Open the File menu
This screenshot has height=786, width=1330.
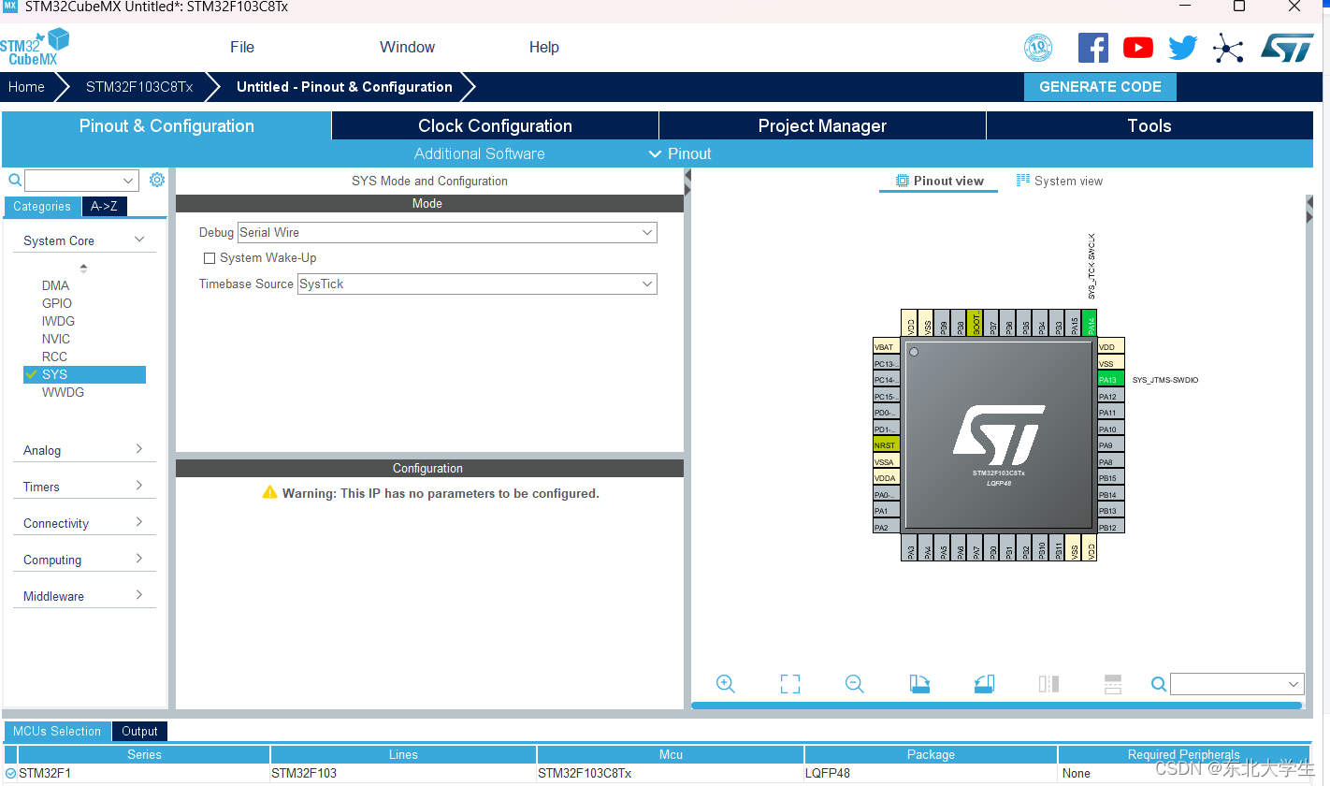pyautogui.click(x=242, y=47)
